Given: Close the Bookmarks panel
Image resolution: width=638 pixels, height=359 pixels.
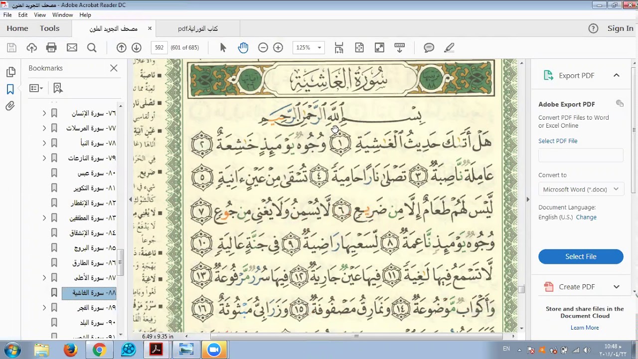Looking at the screenshot, I should coord(114,68).
